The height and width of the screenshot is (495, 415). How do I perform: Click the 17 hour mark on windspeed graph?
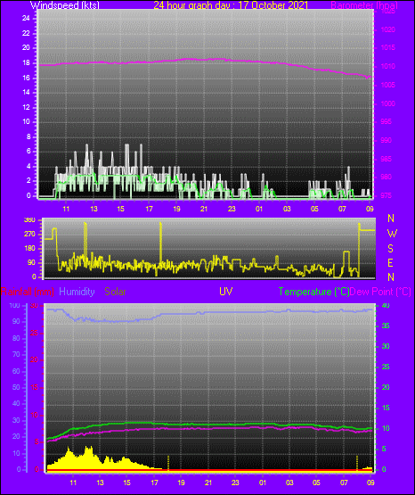(x=149, y=209)
